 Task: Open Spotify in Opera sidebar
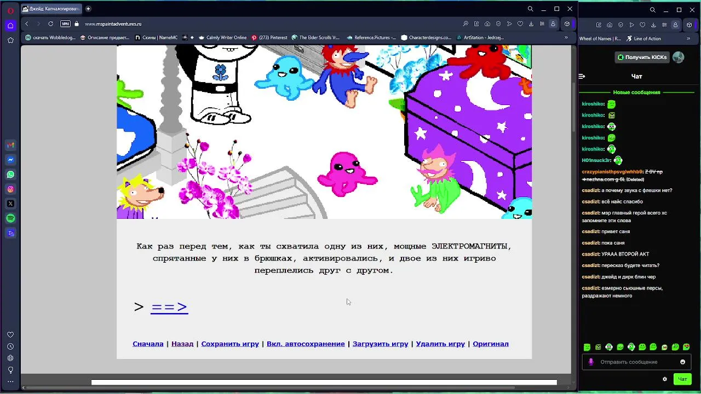10,218
